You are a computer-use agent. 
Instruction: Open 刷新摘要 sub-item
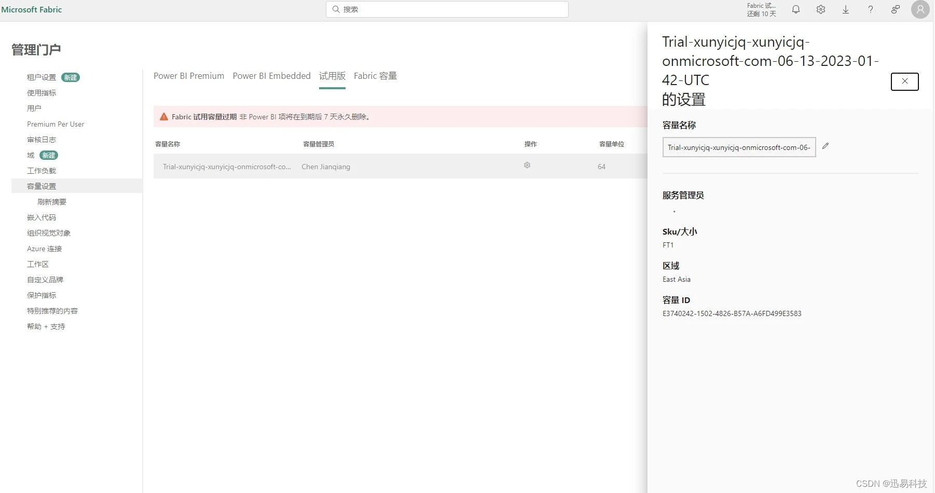(52, 202)
